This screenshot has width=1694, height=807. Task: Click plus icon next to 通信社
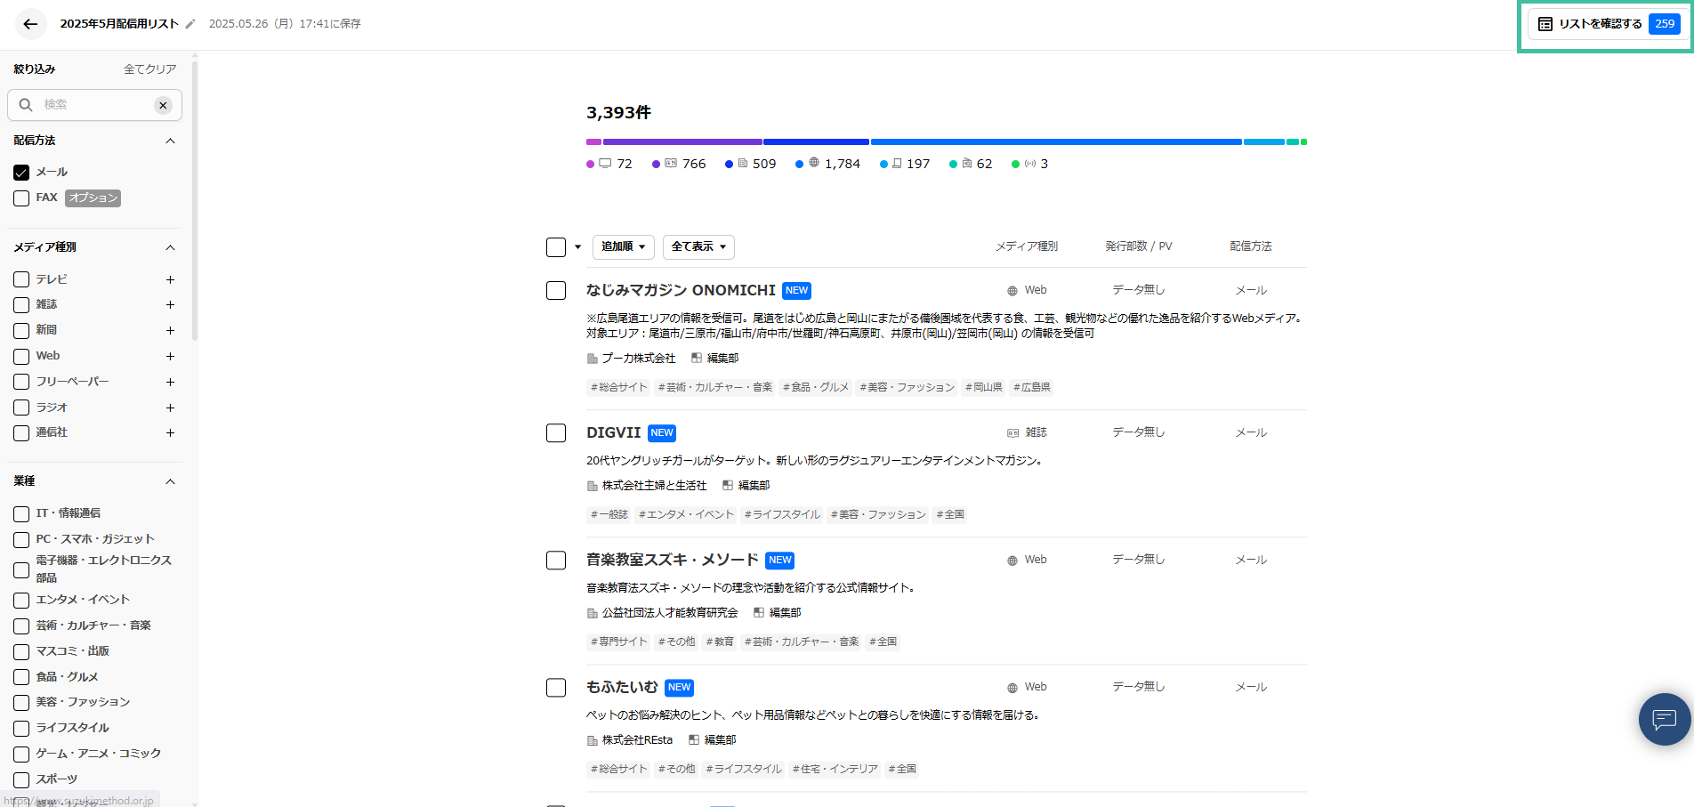(x=170, y=432)
